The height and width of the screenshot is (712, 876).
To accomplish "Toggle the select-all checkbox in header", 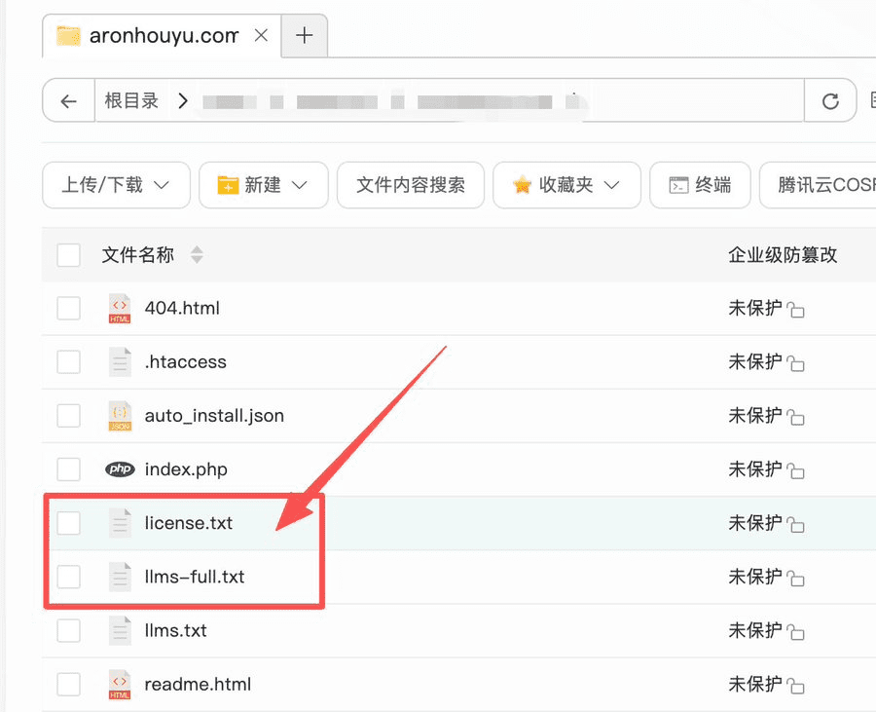I will coord(69,255).
